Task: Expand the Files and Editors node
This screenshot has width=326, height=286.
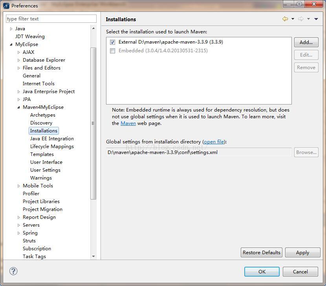Action: [x=19, y=68]
